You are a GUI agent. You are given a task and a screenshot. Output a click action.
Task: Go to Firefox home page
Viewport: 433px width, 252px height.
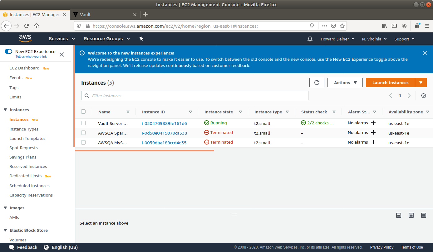coord(37,26)
